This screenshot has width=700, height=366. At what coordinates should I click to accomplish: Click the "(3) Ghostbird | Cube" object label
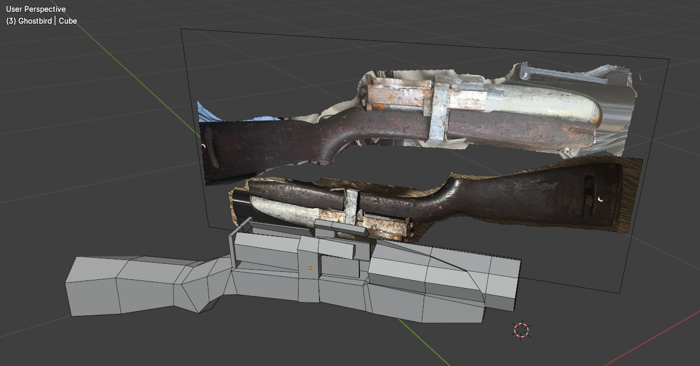[41, 21]
